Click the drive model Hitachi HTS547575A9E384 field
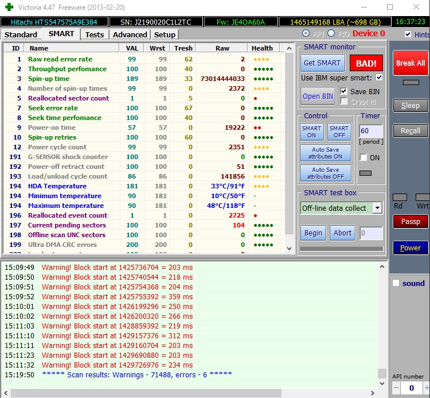Screen dimensions: 430x398 [x=54, y=22]
